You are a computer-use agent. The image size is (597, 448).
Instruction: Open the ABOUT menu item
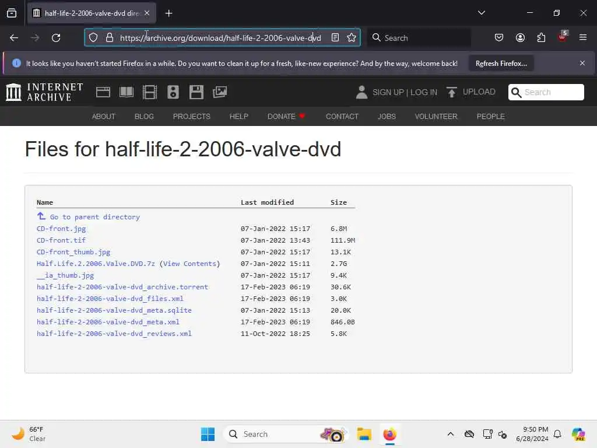(x=104, y=117)
